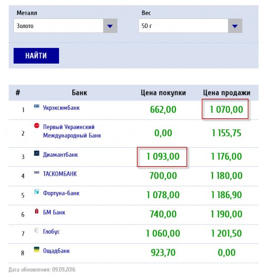Click the Банк column header
Screen dimensions: 266x279
(x=80, y=93)
